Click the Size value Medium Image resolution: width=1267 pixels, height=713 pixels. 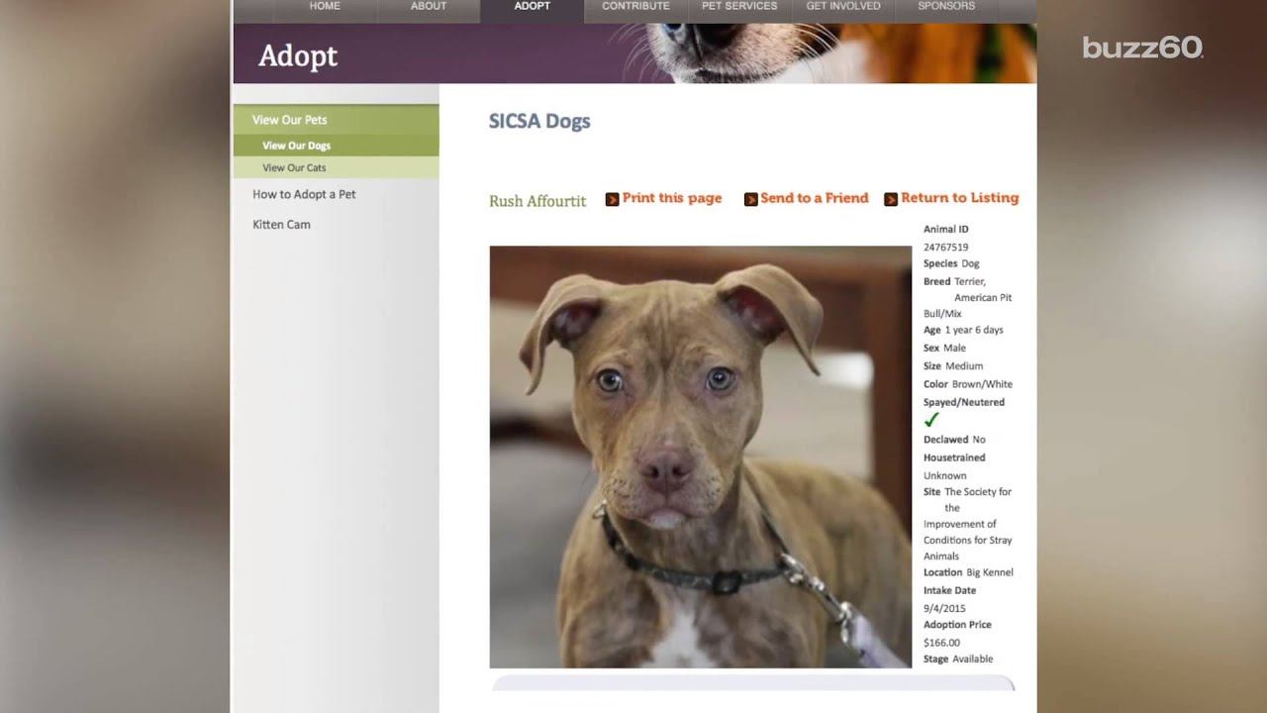pos(964,366)
